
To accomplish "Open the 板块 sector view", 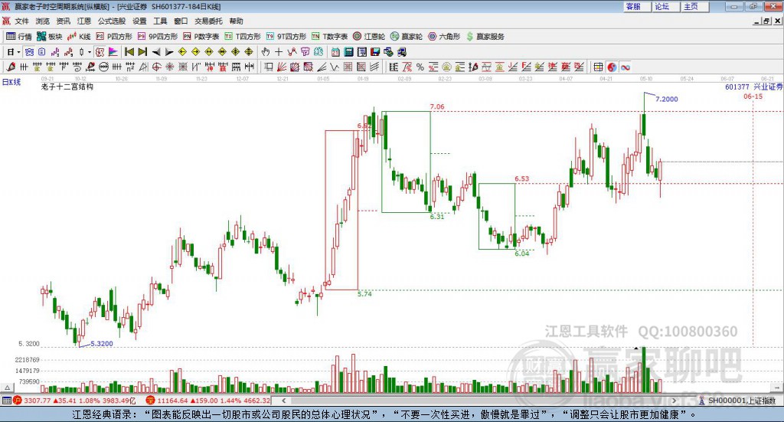I will (x=50, y=37).
